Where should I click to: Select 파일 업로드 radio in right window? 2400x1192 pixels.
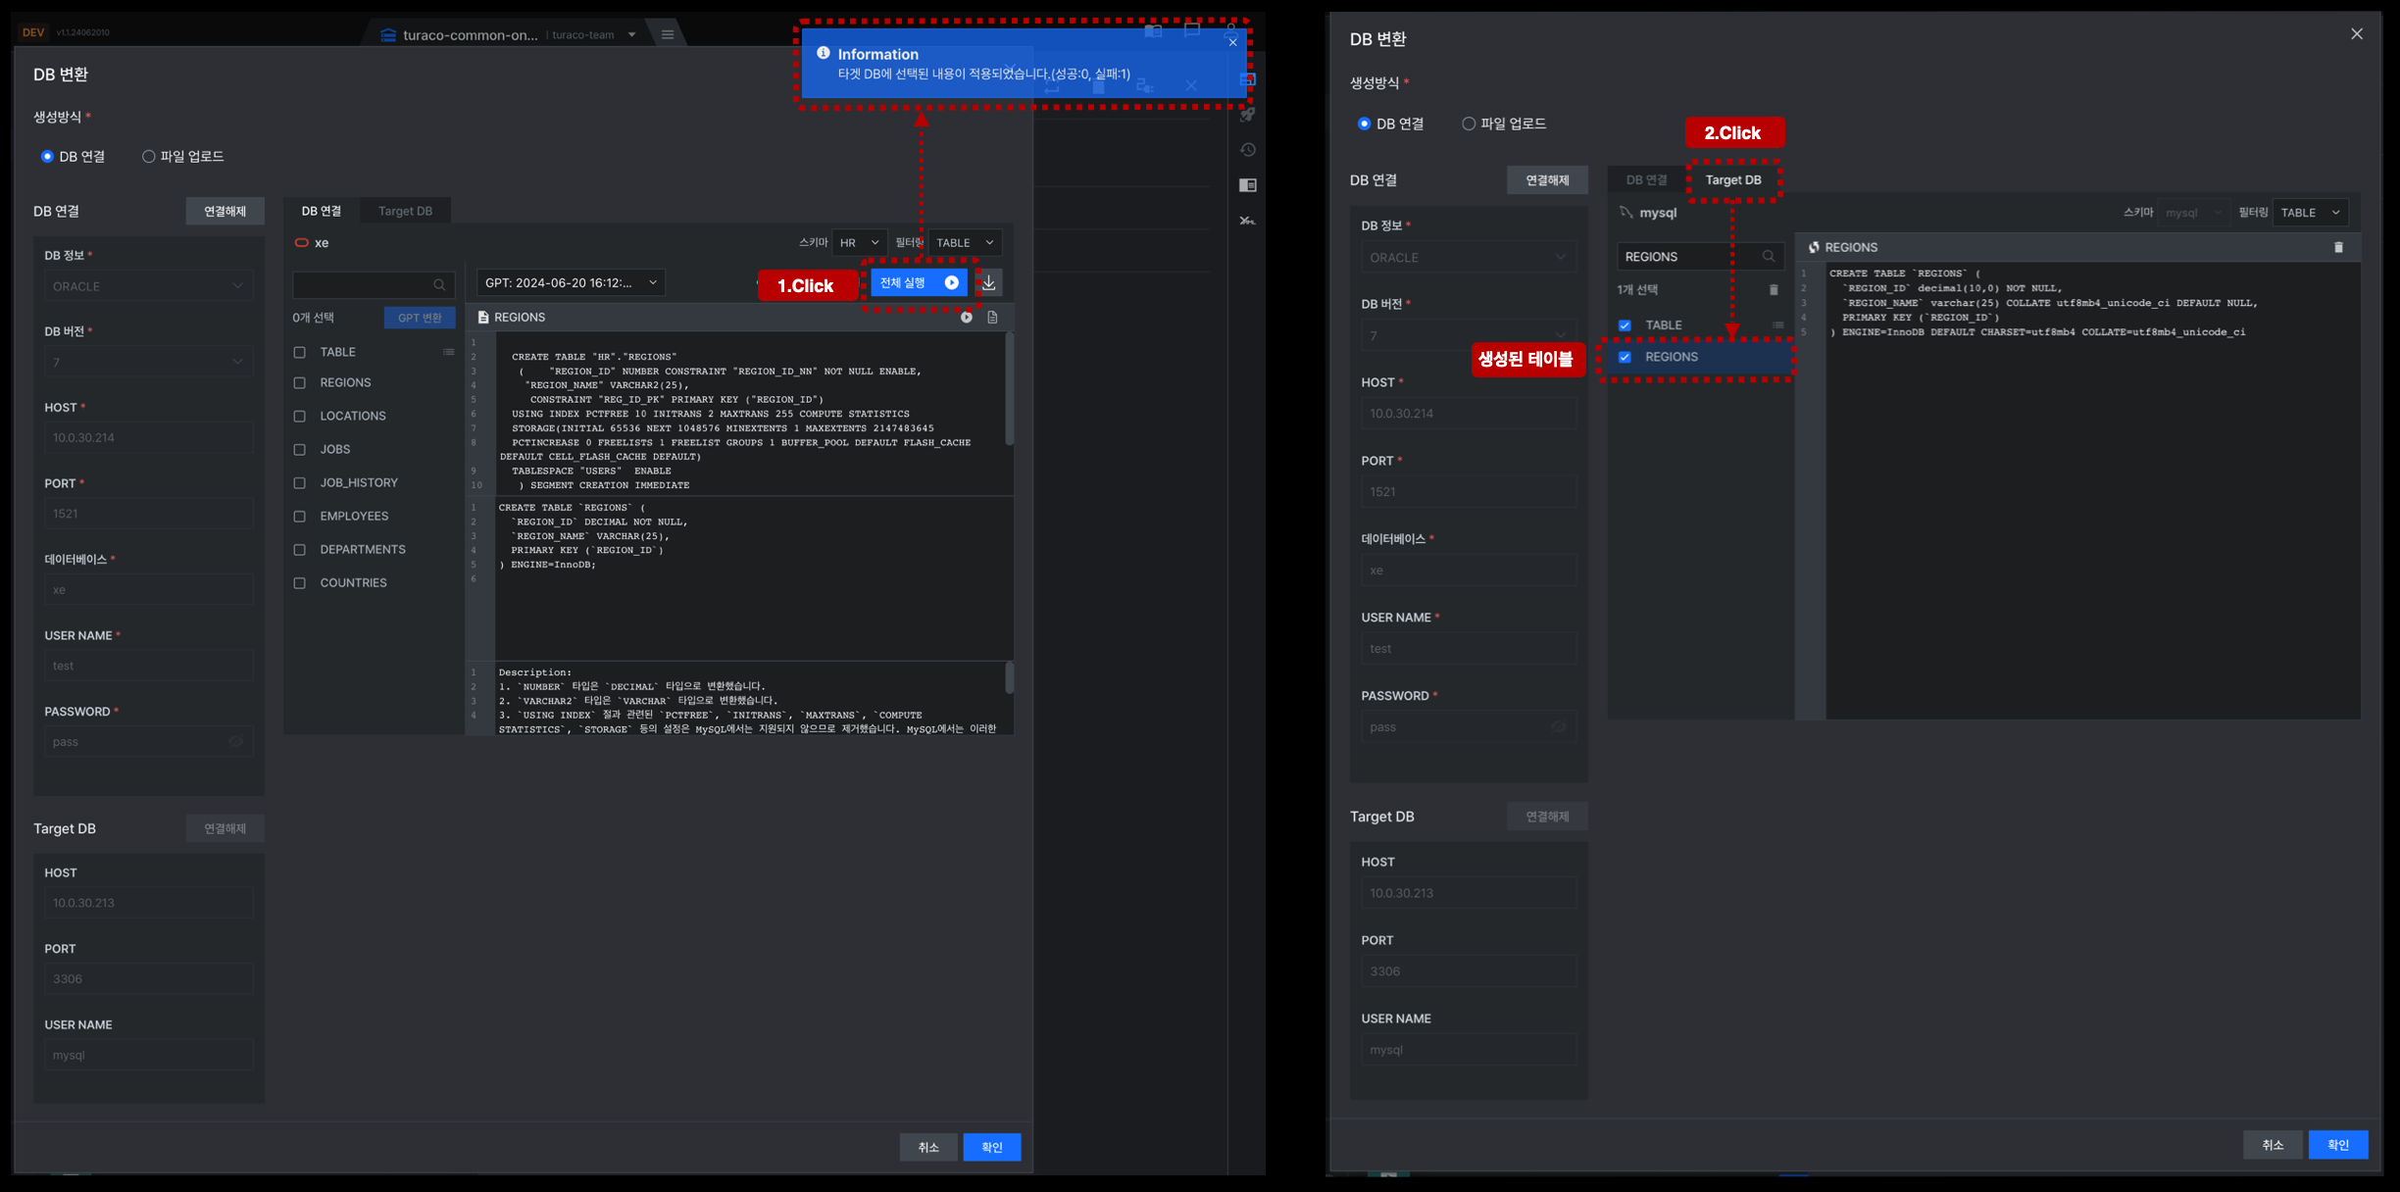1469,124
